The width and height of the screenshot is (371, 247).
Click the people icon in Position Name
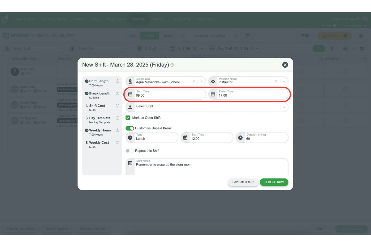[213, 82]
